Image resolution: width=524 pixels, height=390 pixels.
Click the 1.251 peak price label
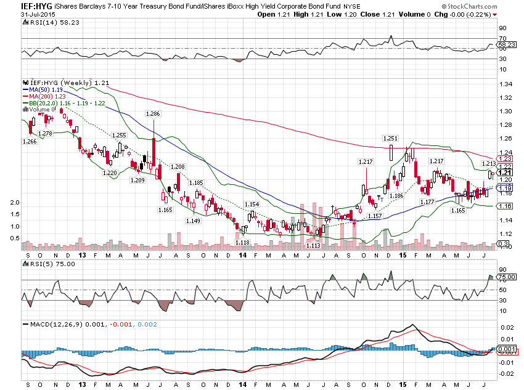coord(390,138)
